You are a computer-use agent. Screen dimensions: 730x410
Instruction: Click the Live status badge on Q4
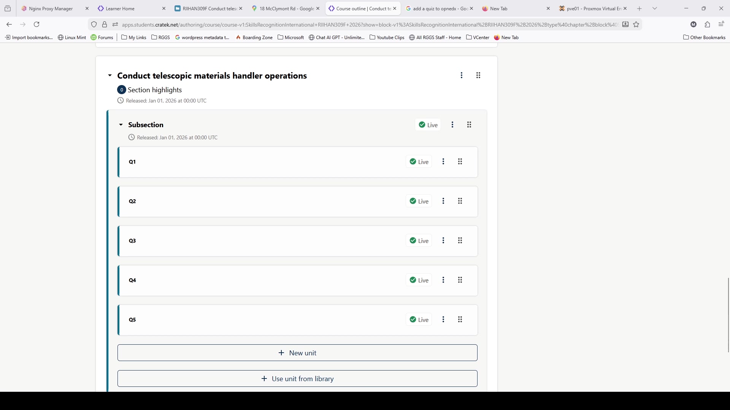pos(419,280)
